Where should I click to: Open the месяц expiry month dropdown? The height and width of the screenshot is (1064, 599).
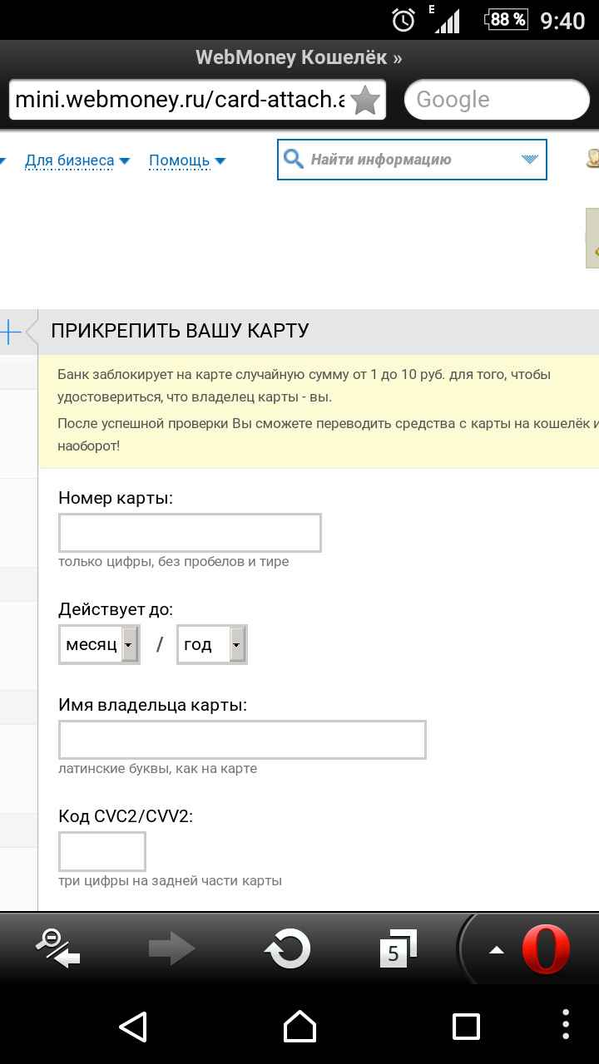pos(99,644)
